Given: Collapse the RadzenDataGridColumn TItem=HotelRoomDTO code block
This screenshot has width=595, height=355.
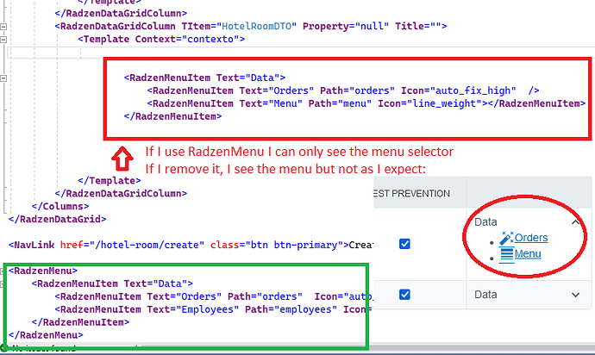Looking at the screenshot, I should (3, 27).
